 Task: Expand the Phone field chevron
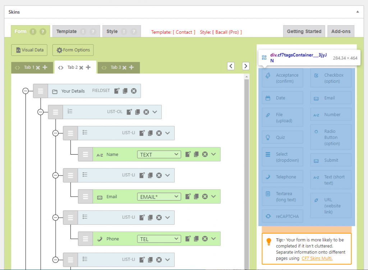click(213, 239)
